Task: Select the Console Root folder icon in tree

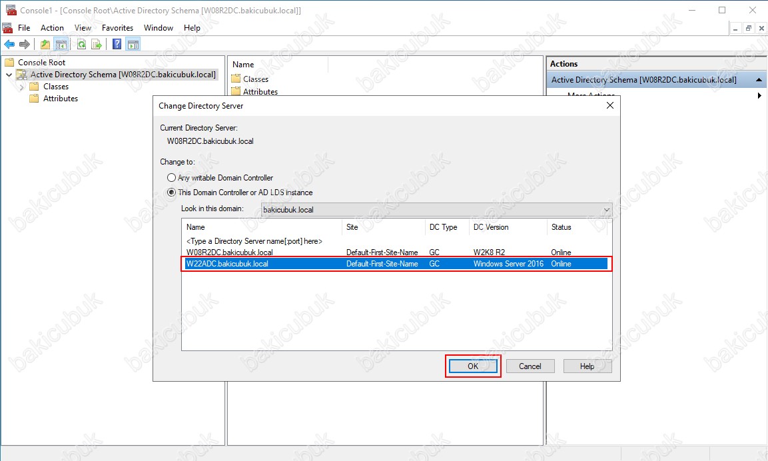Action: [x=9, y=62]
